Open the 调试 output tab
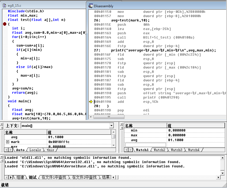This screenshot has height=188, width=227. (32, 177)
